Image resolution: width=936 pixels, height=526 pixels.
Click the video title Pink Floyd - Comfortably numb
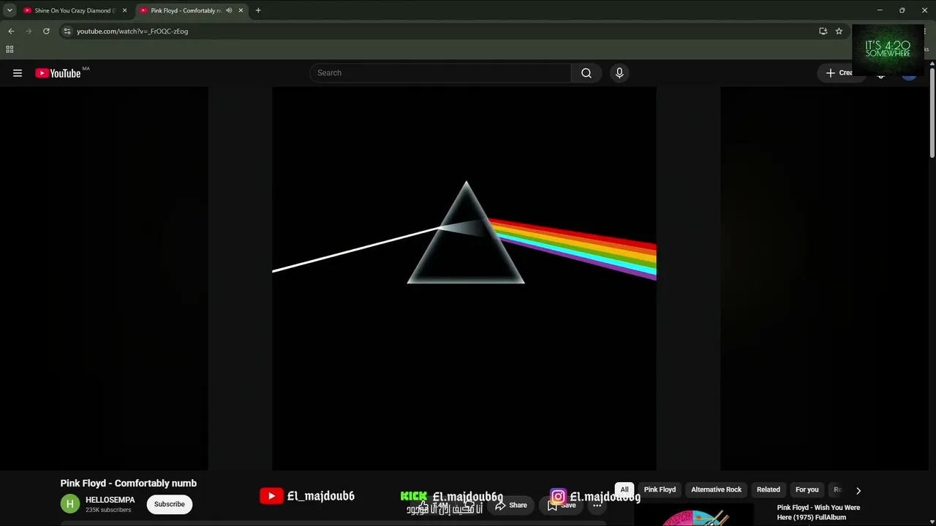tap(129, 483)
